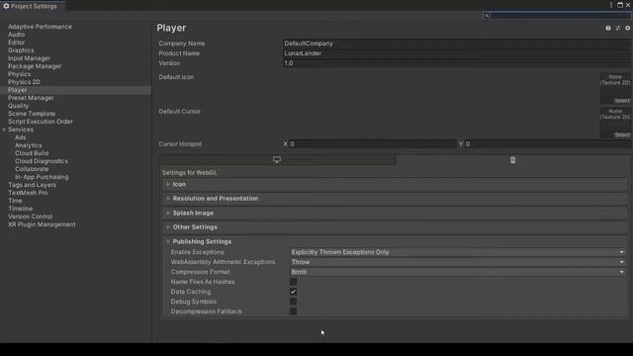This screenshot has height=356, width=633.
Task: Open TextMesh Pro settings
Action: (x=28, y=193)
